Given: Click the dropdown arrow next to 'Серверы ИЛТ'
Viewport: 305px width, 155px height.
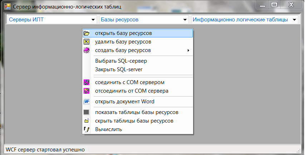Looking at the screenshot, I should (x=93, y=20).
